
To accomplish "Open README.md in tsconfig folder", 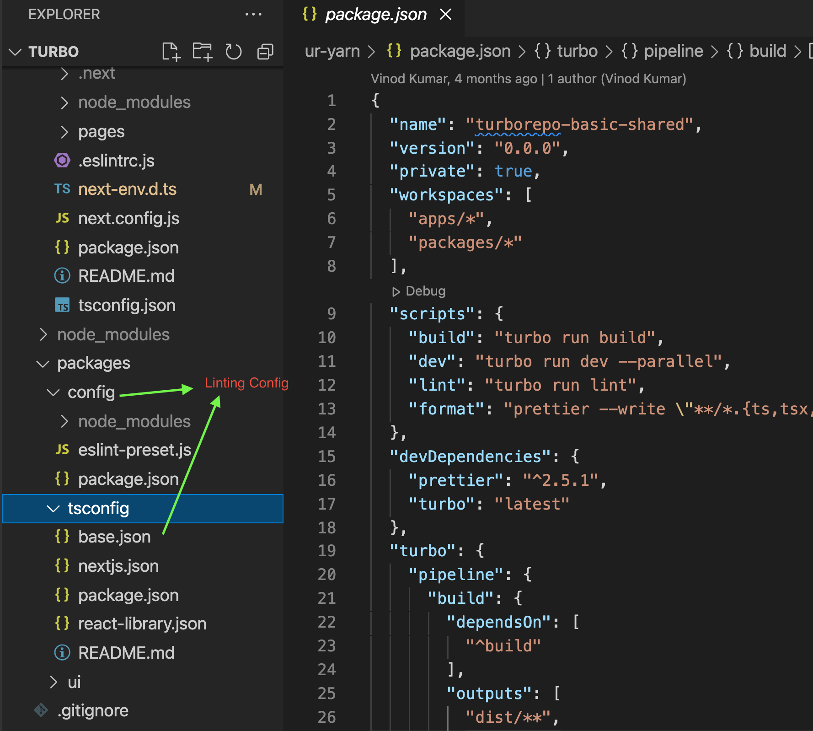I will (x=143, y=653).
